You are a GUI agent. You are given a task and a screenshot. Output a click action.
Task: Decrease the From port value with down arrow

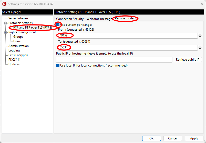(x=200, y=37)
